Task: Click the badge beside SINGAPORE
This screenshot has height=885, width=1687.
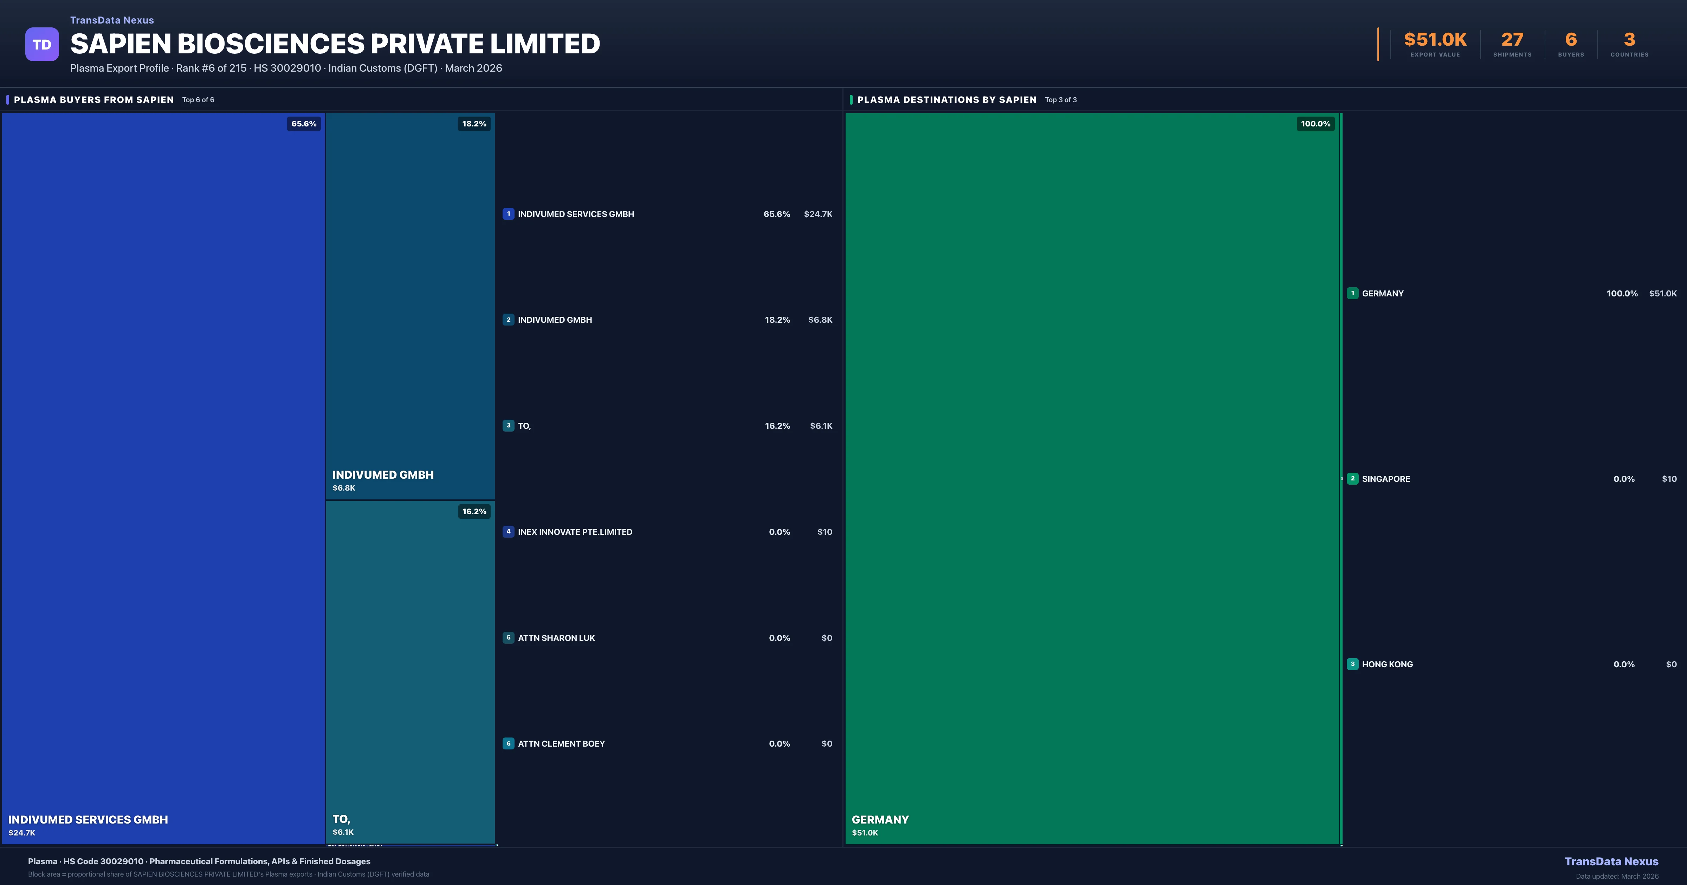Action: click(x=1352, y=479)
